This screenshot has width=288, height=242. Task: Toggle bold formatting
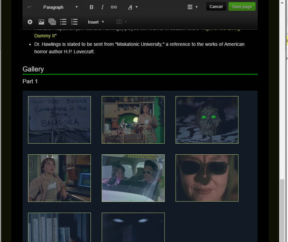[91, 7]
